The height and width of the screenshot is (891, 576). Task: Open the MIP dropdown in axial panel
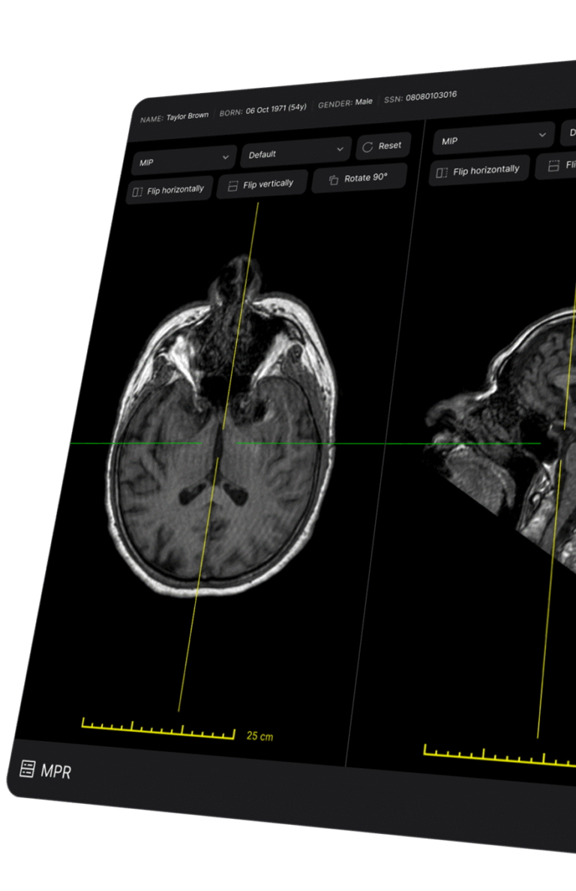[x=184, y=160]
